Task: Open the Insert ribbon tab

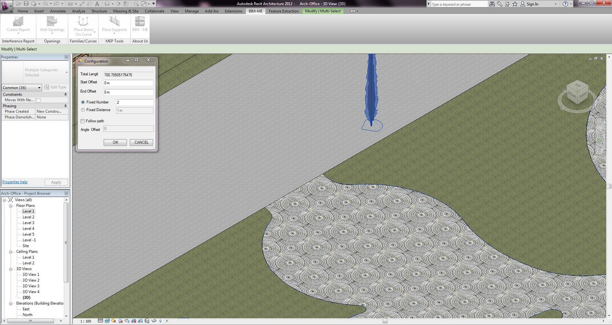Action: pyautogui.click(x=39, y=11)
